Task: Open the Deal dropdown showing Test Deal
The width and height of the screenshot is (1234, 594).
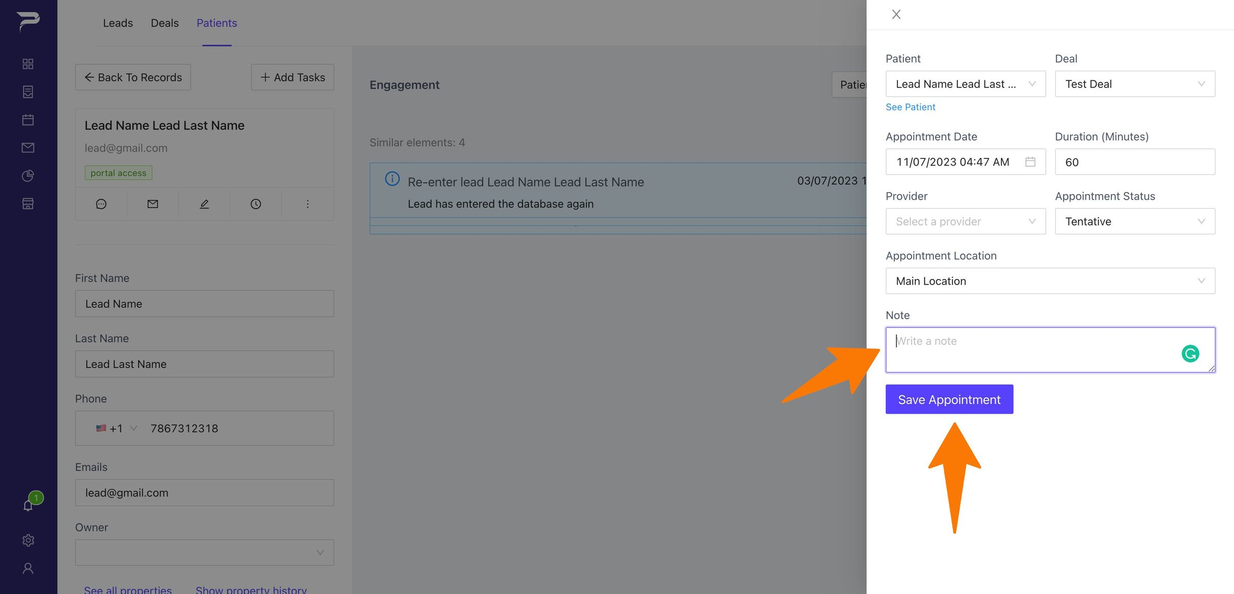Action: coord(1135,84)
